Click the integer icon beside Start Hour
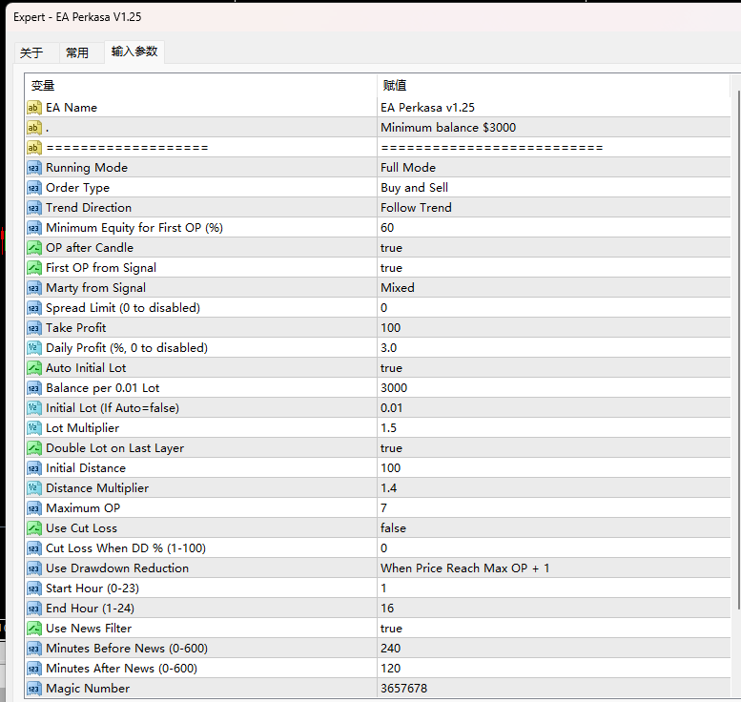The height and width of the screenshot is (702, 741). [x=34, y=588]
